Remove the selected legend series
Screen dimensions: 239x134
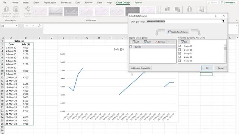click(x=160, y=42)
